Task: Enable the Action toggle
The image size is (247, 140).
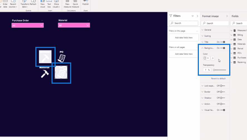Action: pyautogui.click(x=223, y=104)
